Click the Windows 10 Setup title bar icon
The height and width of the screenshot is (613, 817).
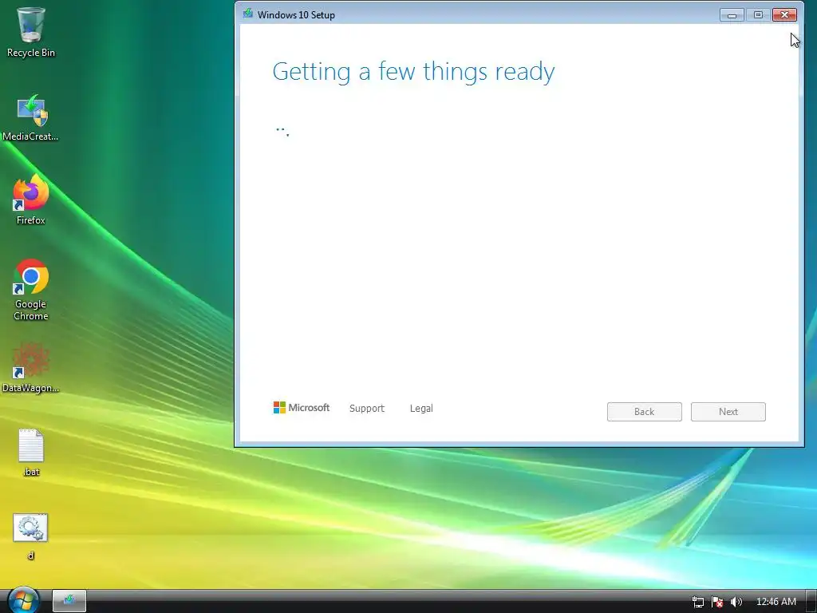coord(248,14)
